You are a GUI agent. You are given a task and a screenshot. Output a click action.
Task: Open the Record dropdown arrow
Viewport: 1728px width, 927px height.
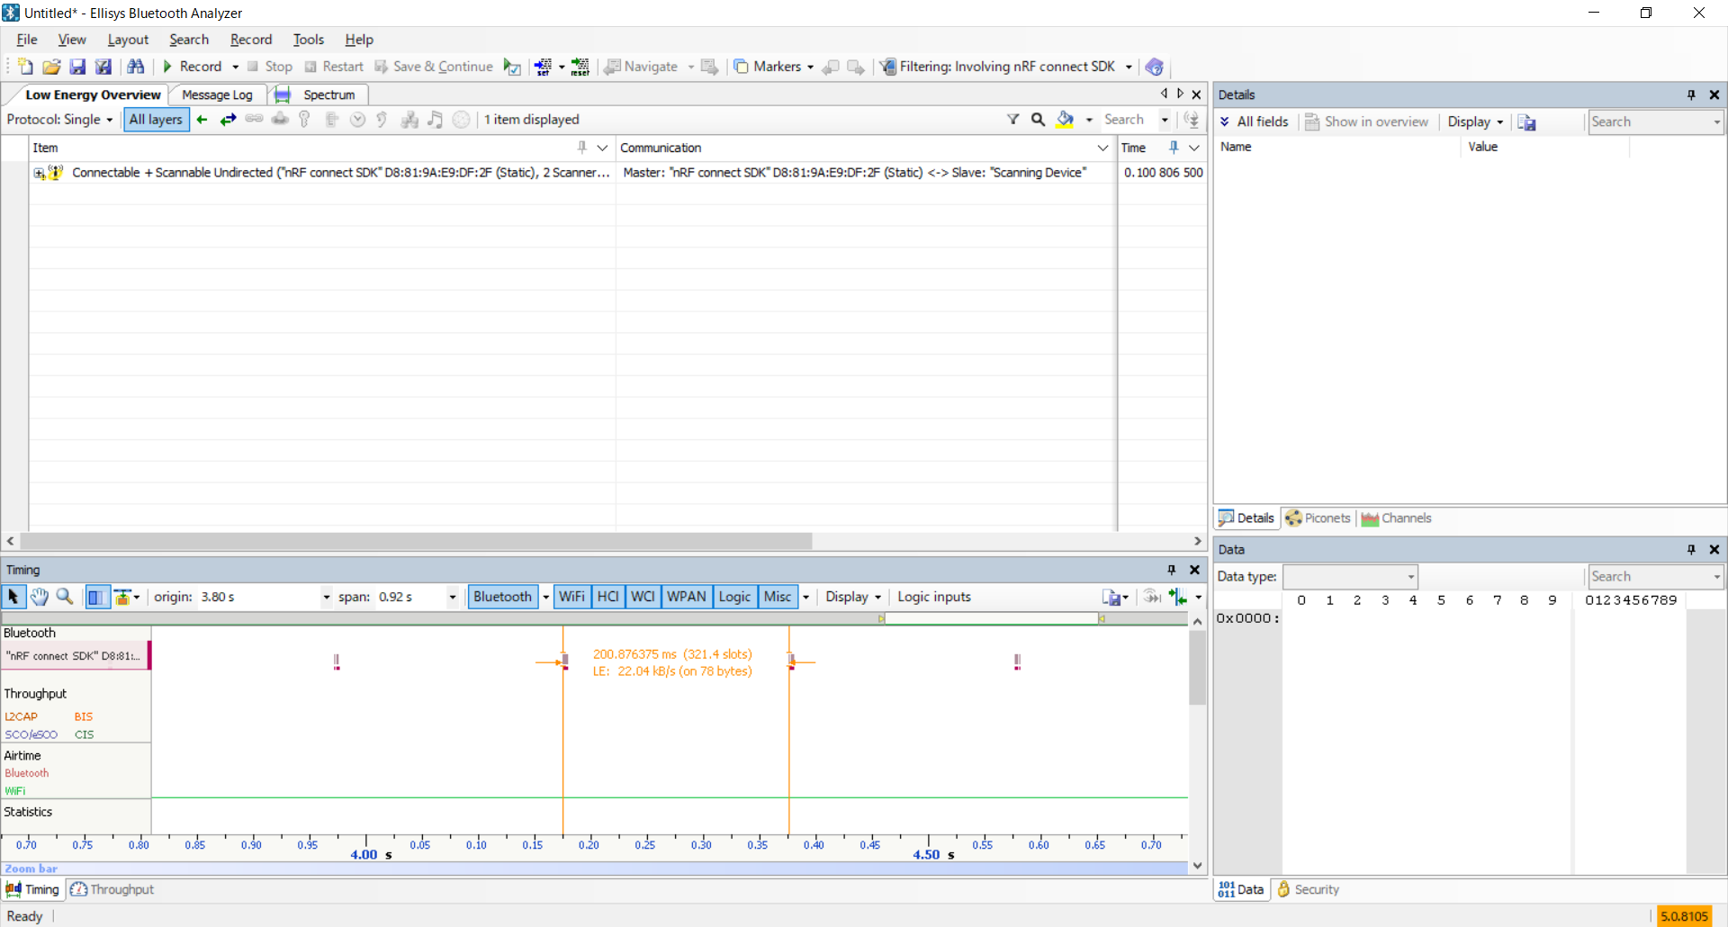[235, 67]
